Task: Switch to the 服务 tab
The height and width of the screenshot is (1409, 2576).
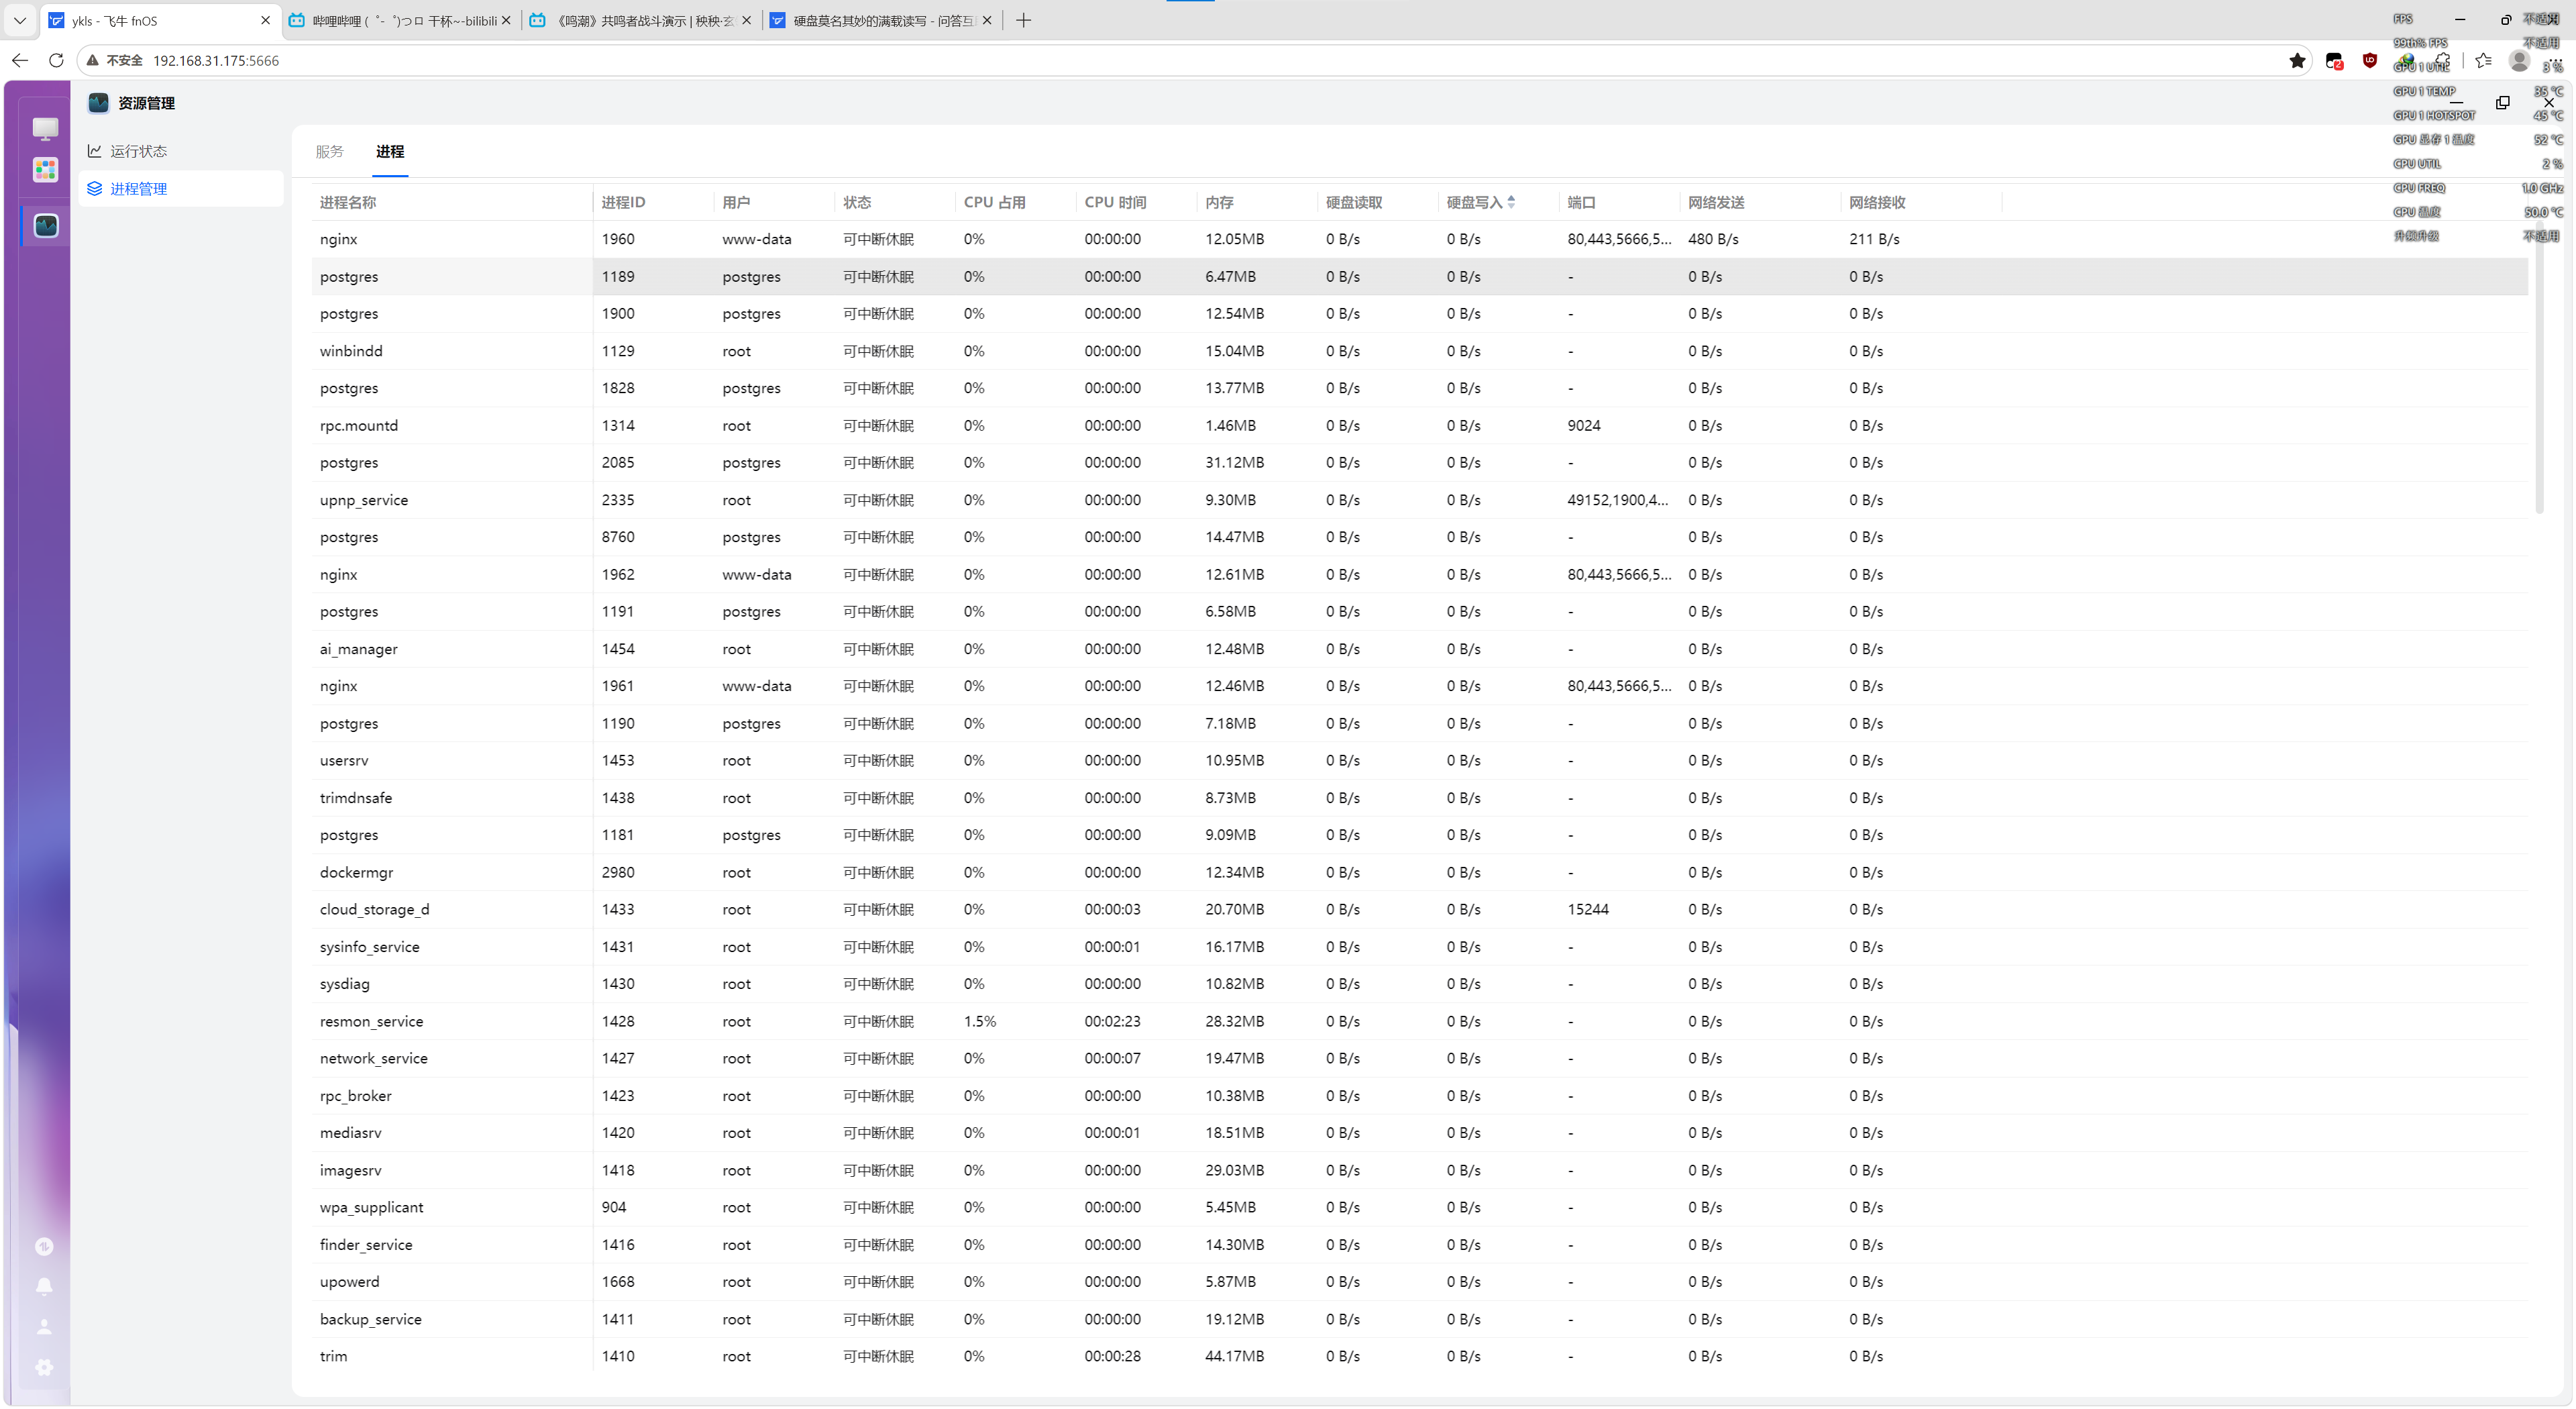Action: [329, 151]
